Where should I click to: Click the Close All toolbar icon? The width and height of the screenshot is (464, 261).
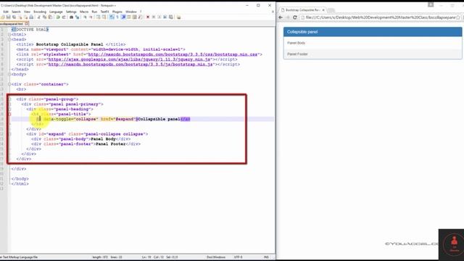(26, 17)
